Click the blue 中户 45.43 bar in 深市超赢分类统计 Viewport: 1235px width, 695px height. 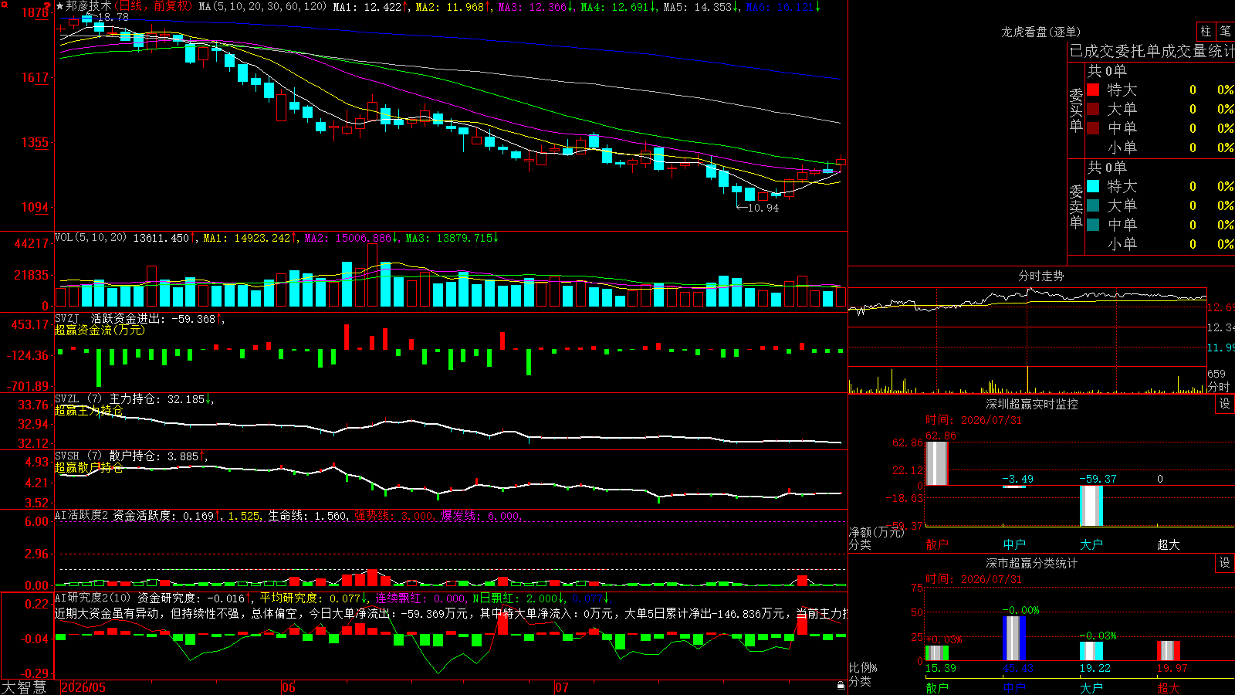(1014, 638)
